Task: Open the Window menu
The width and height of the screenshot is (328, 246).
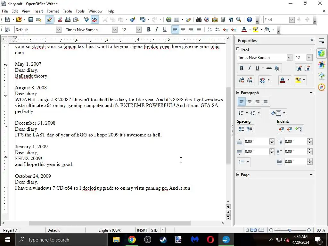Action: tap(95, 11)
